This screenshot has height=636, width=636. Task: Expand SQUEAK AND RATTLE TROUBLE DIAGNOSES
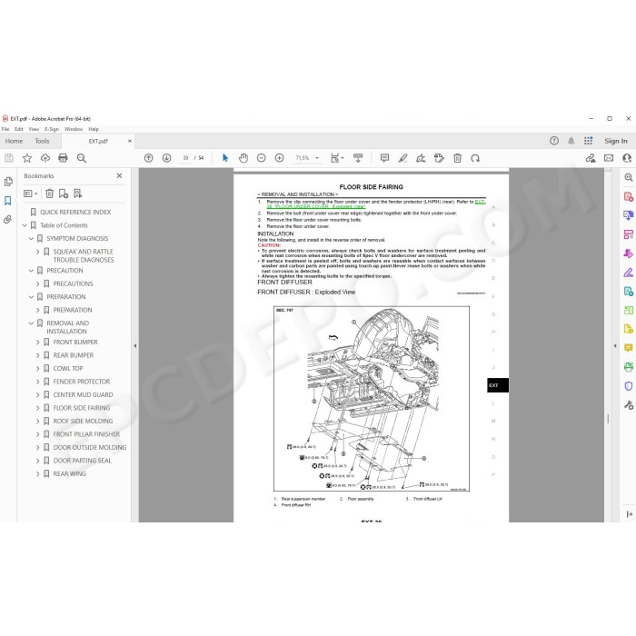(38, 252)
